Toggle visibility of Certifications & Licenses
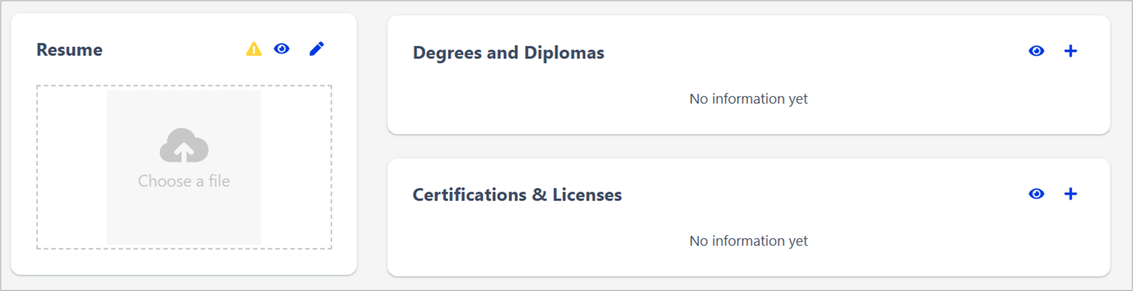Screen dimensions: 1133x291 point(1036,194)
